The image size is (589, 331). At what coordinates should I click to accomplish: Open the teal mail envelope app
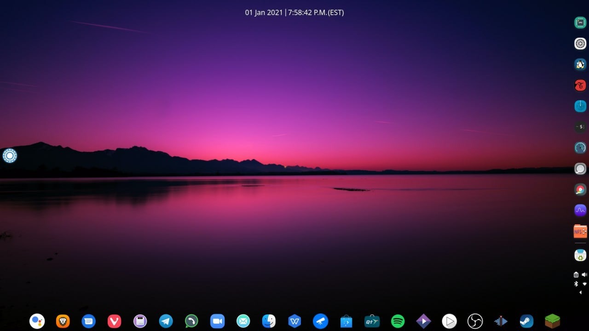(x=243, y=321)
